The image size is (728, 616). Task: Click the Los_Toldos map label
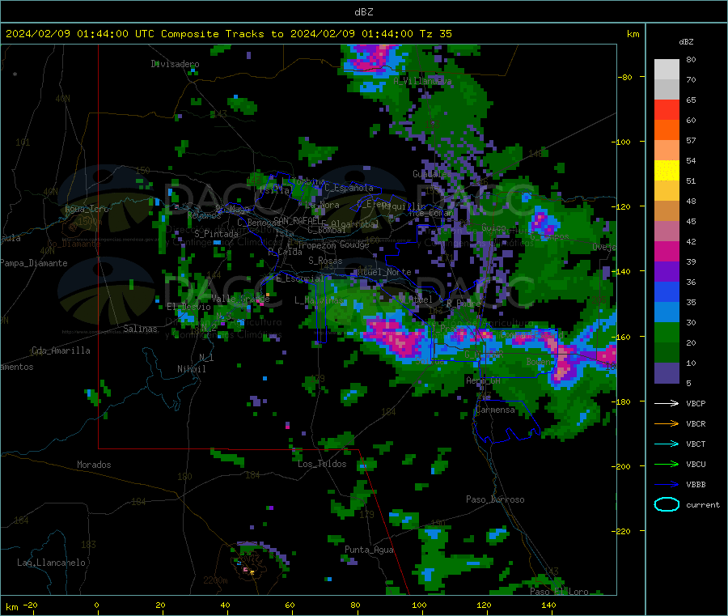322,464
